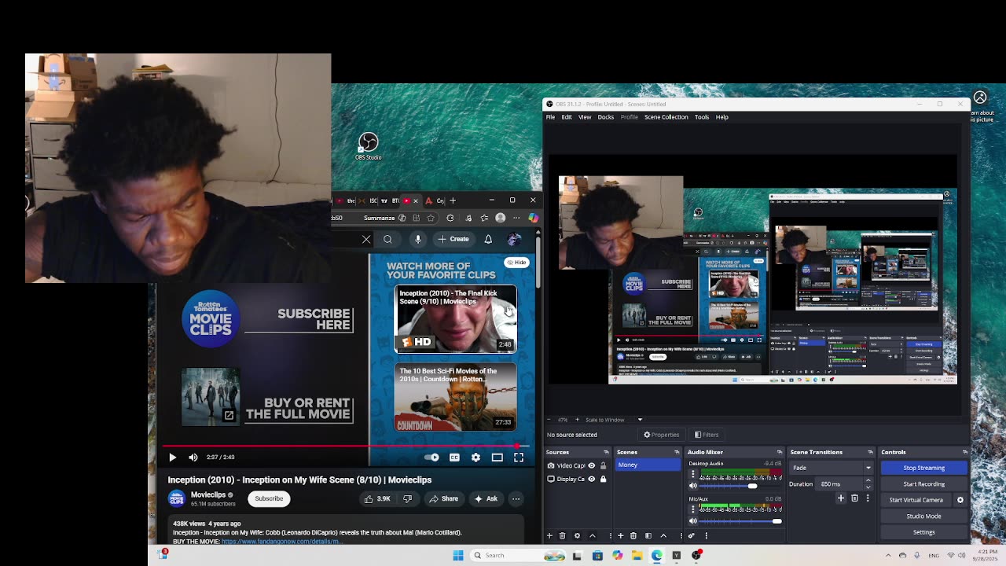The width and height of the screenshot is (1006, 566).
Task: Toggle closed captions on the video
Action: coord(454,457)
